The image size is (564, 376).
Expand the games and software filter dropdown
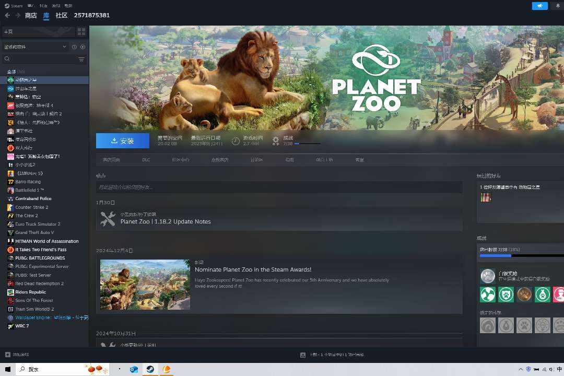[x=35, y=47]
